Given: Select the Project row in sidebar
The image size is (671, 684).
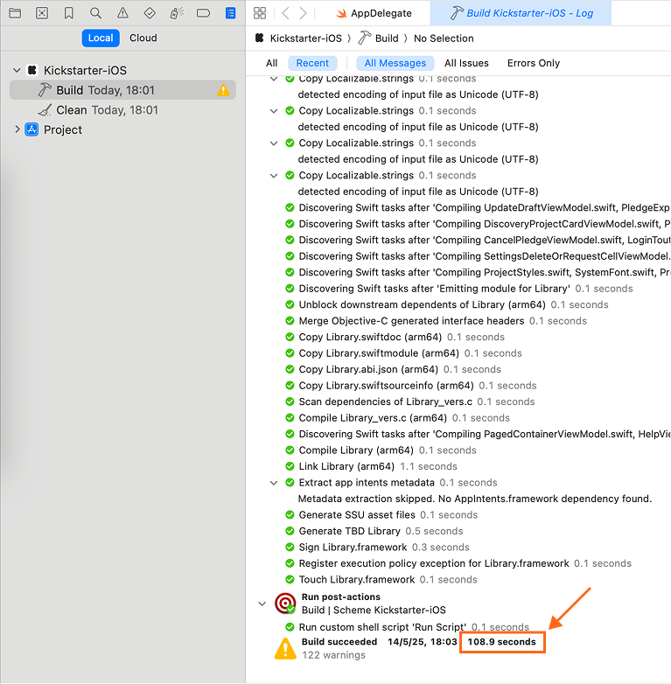Looking at the screenshot, I should [122, 129].
